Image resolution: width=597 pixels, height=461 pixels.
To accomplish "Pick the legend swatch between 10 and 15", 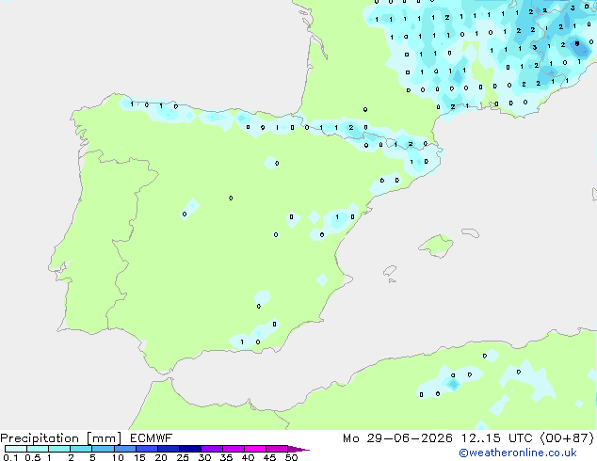I will [x=125, y=449].
